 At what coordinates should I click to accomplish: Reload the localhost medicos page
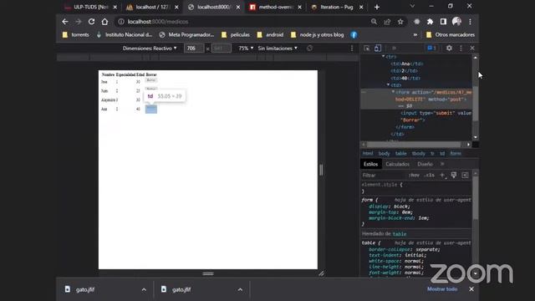[91, 22]
